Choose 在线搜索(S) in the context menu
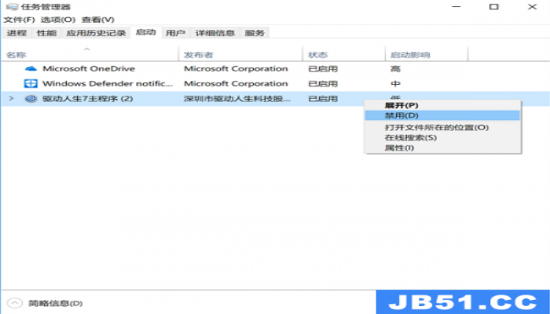This screenshot has height=314, width=550. click(x=442, y=137)
